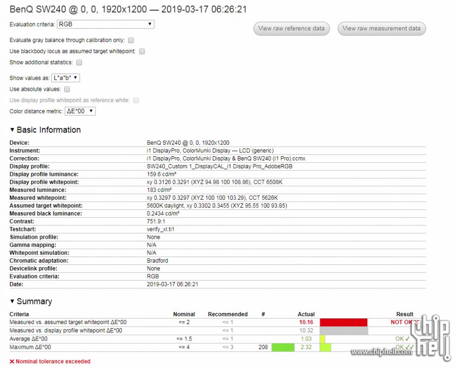Open the Show values as L*a*b* dropdown
This screenshot has height=368, width=457.
(x=66, y=78)
